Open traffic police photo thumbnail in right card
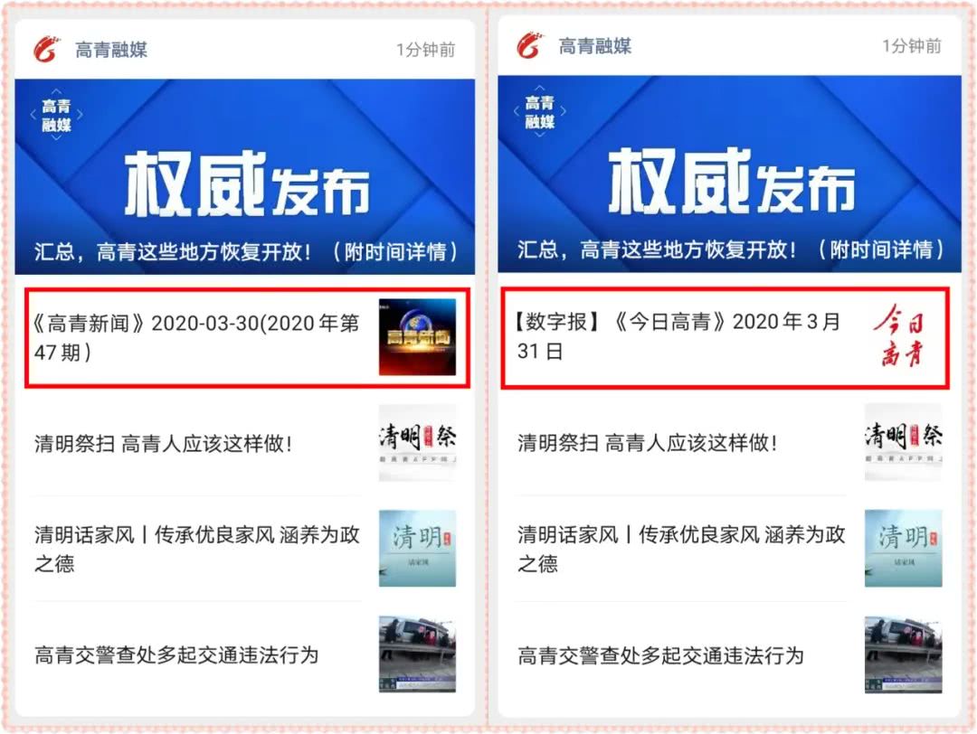977x734 pixels. (904, 654)
